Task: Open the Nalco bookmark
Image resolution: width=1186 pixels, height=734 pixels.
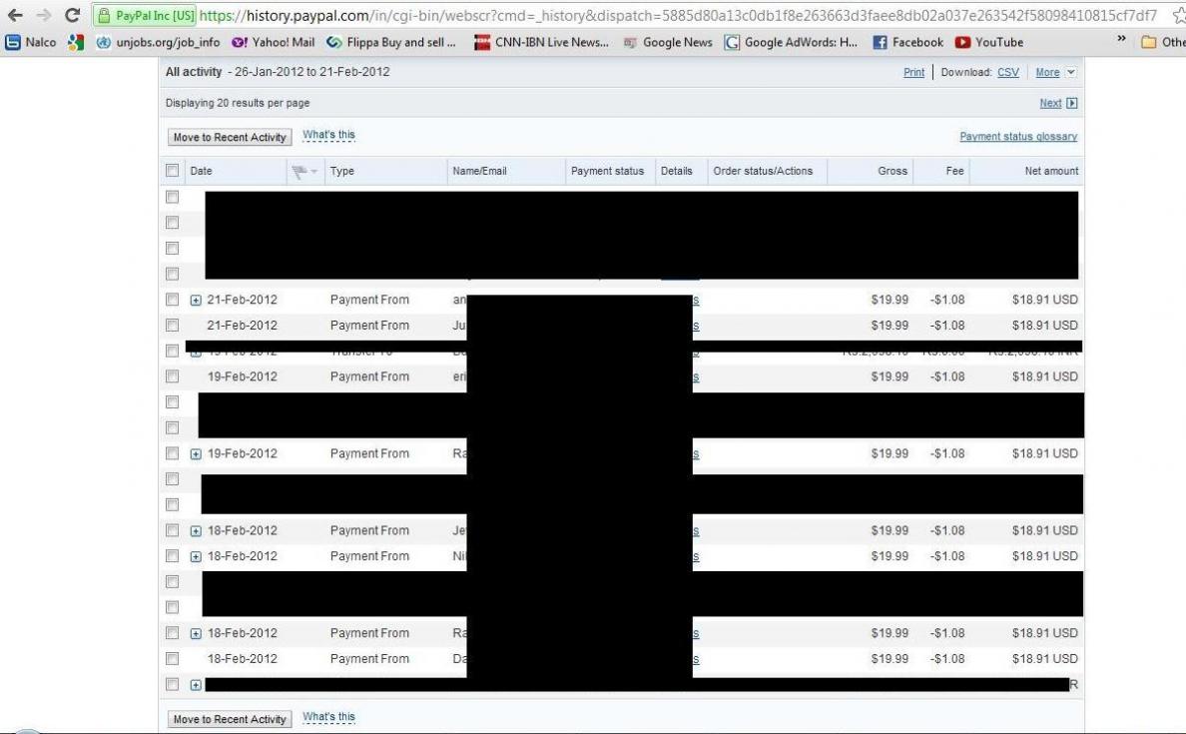Action: coord(31,42)
